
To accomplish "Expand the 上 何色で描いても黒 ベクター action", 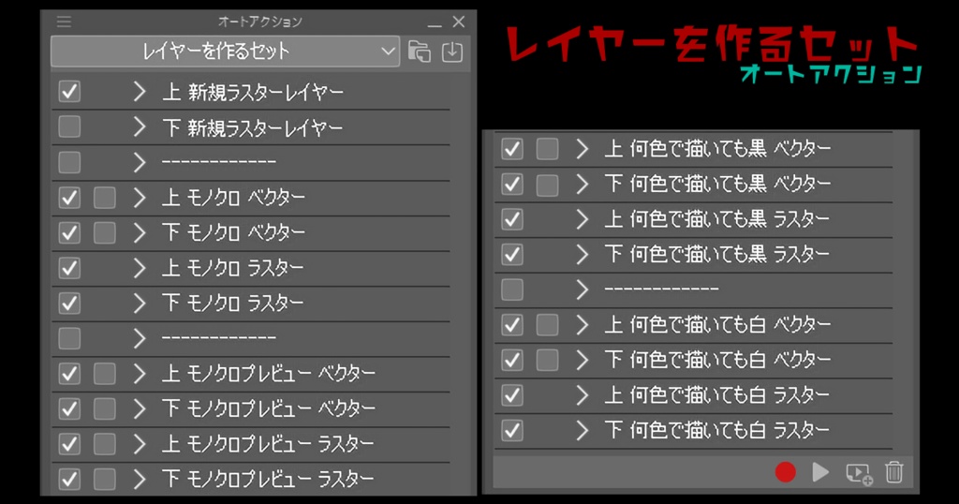I will click(x=583, y=149).
